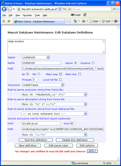Click the Port field
Viewport: 121px width, 166px height.
(73, 124)
